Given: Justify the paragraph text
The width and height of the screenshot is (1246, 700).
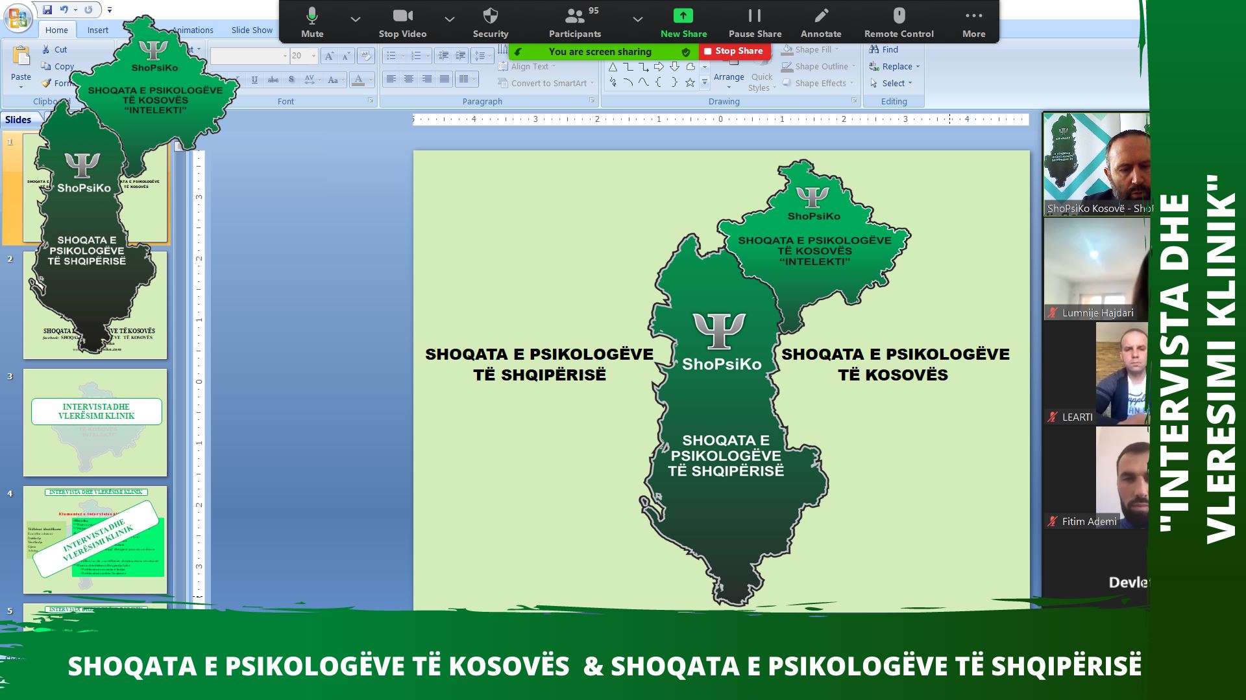Looking at the screenshot, I should [445, 79].
